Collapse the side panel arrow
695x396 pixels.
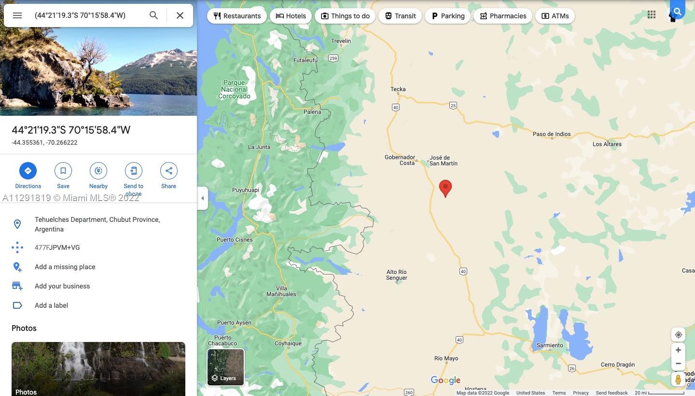click(x=203, y=198)
